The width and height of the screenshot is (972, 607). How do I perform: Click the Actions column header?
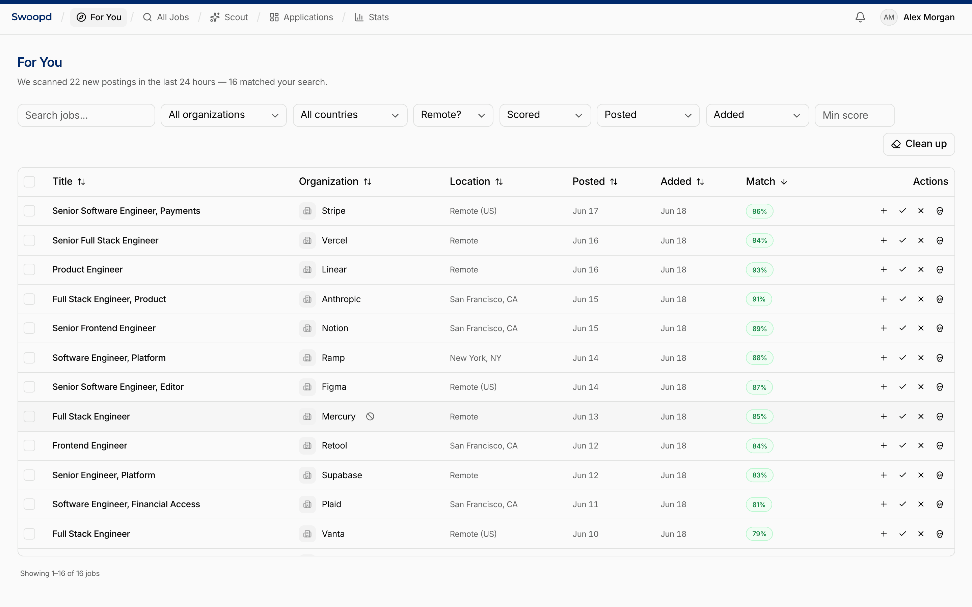(930, 181)
